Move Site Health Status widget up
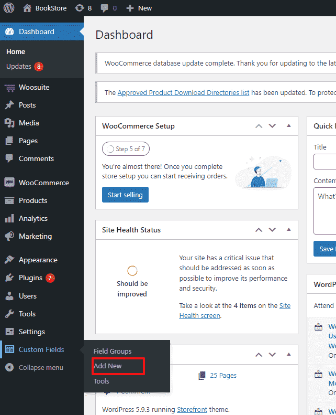Image resolution: width=336 pixels, height=415 pixels. [x=259, y=230]
